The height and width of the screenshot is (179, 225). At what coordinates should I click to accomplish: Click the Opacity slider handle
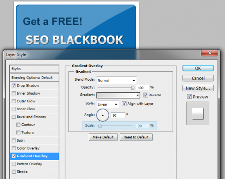133,88
